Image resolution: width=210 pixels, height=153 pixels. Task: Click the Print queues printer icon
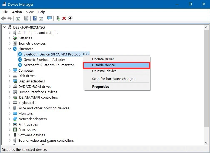pyautogui.click(x=15, y=124)
